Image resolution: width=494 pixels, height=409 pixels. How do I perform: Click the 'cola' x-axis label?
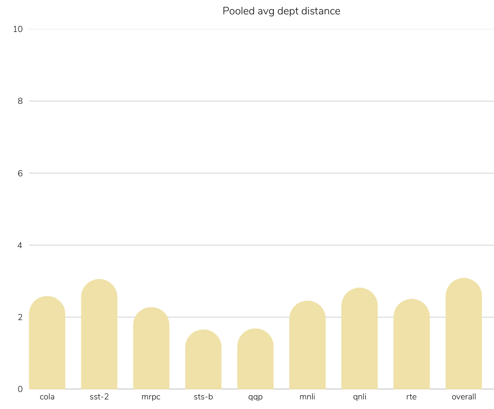point(47,397)
